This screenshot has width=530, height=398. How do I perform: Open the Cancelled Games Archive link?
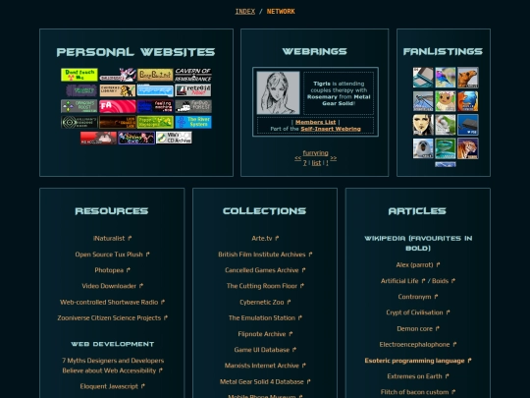[x=265, y=270]
